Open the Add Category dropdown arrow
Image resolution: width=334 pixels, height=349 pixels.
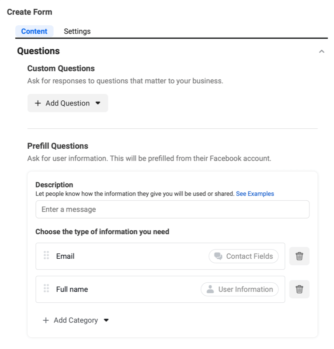[x=106, y=320]
